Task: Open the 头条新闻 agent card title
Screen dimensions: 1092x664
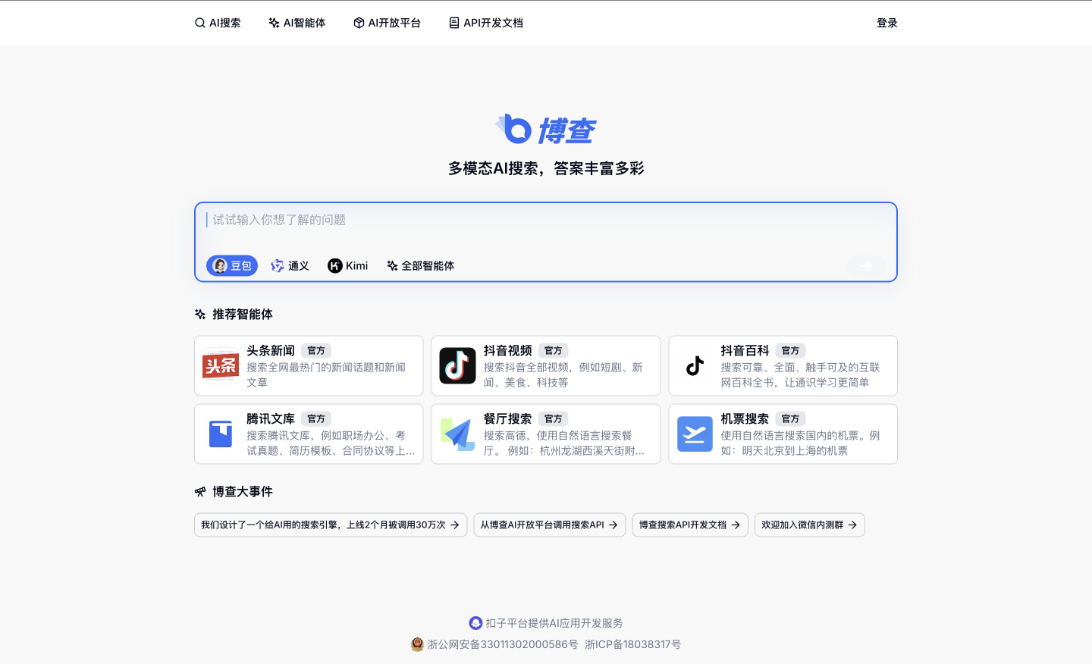Action: tap(271, 350)
